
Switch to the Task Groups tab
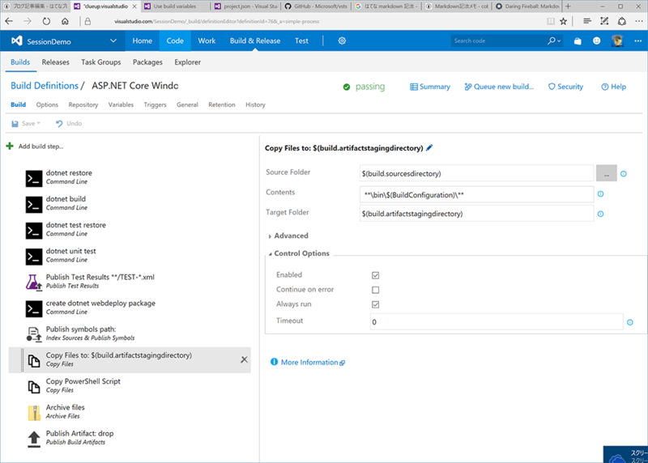(x=100, y=62)
